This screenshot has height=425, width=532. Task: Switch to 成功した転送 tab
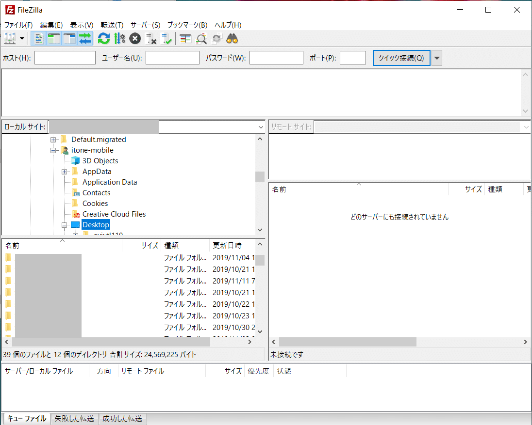tap(122, 419)
